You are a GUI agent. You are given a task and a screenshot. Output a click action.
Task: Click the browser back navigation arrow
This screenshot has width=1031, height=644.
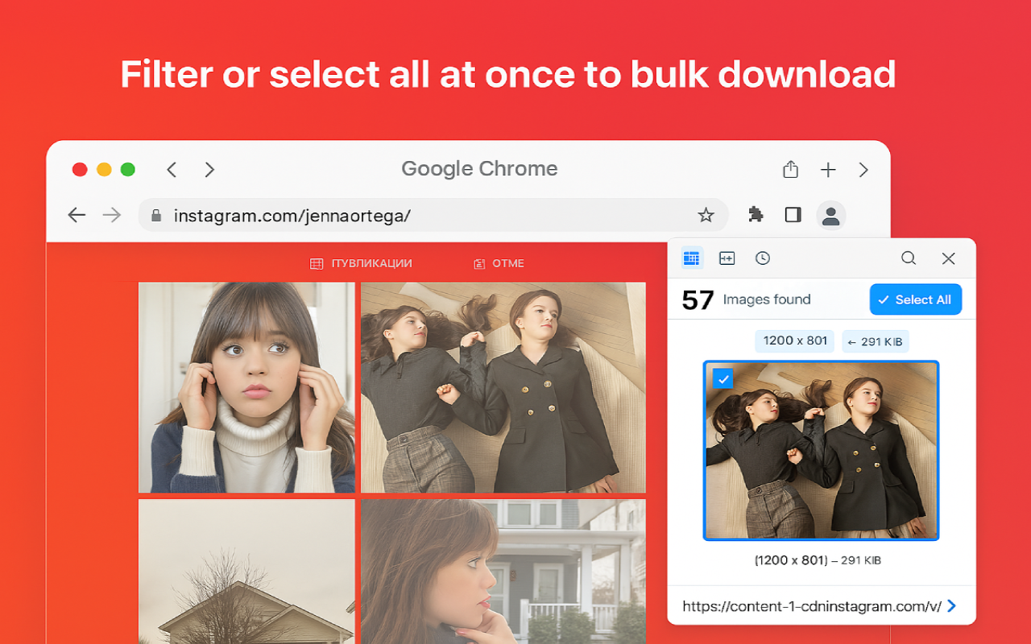click(77, 215)
